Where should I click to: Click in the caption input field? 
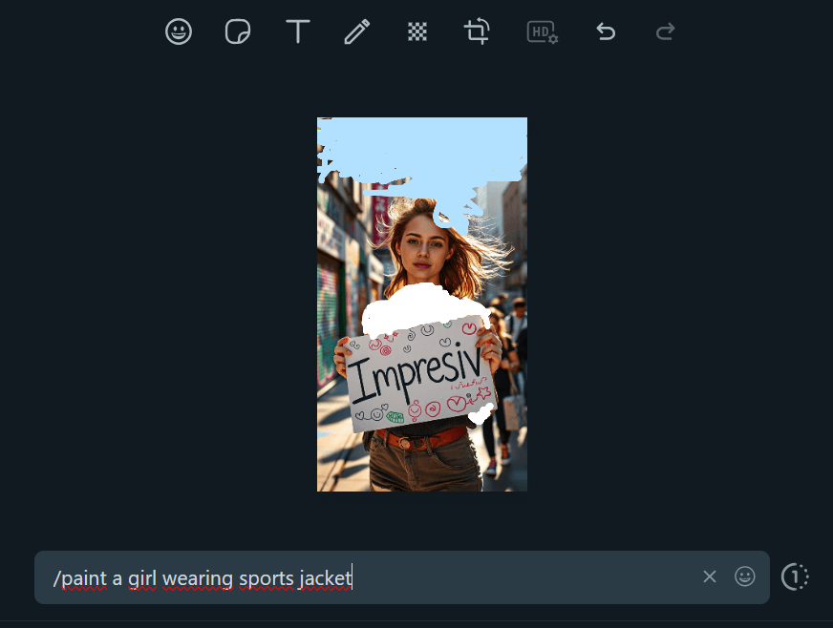tap(401, 577)
